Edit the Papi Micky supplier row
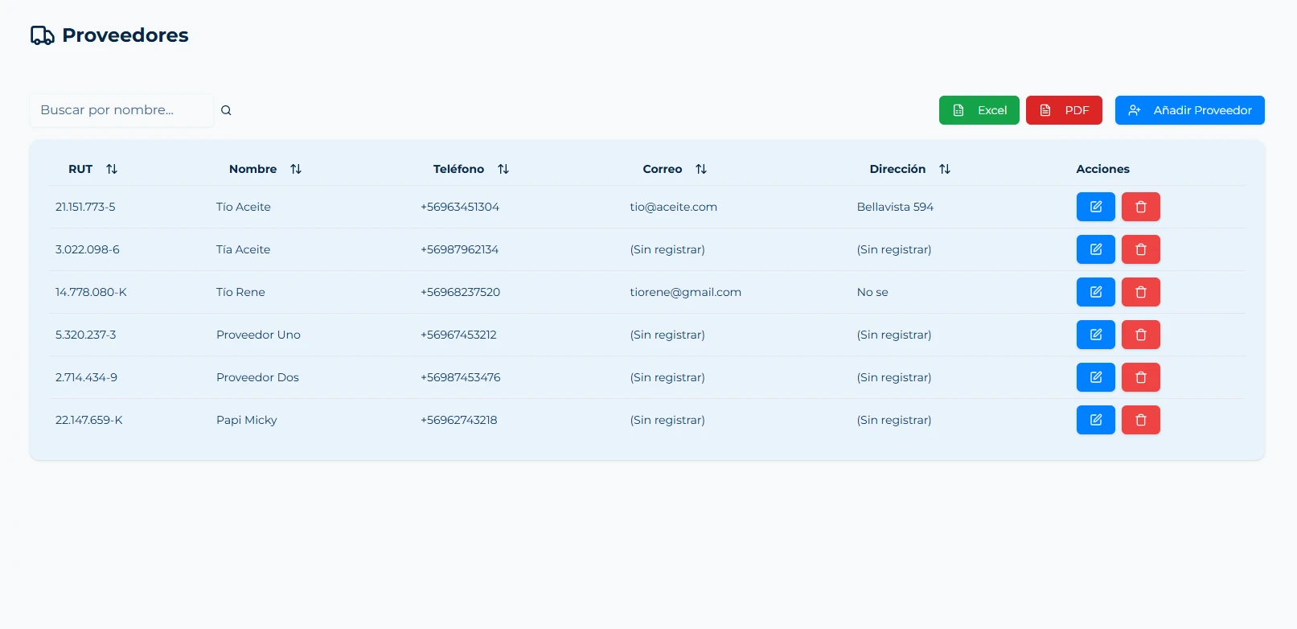This screenshot has width=1297, height=629. [x=1095, y=420]
